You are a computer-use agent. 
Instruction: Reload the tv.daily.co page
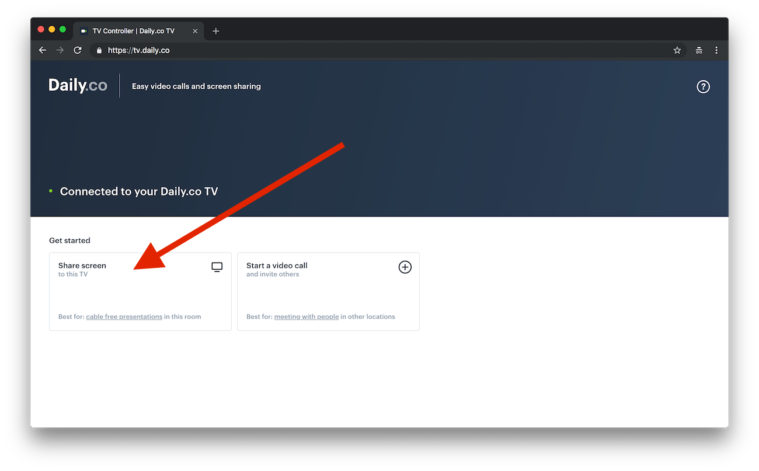(77, 50)
